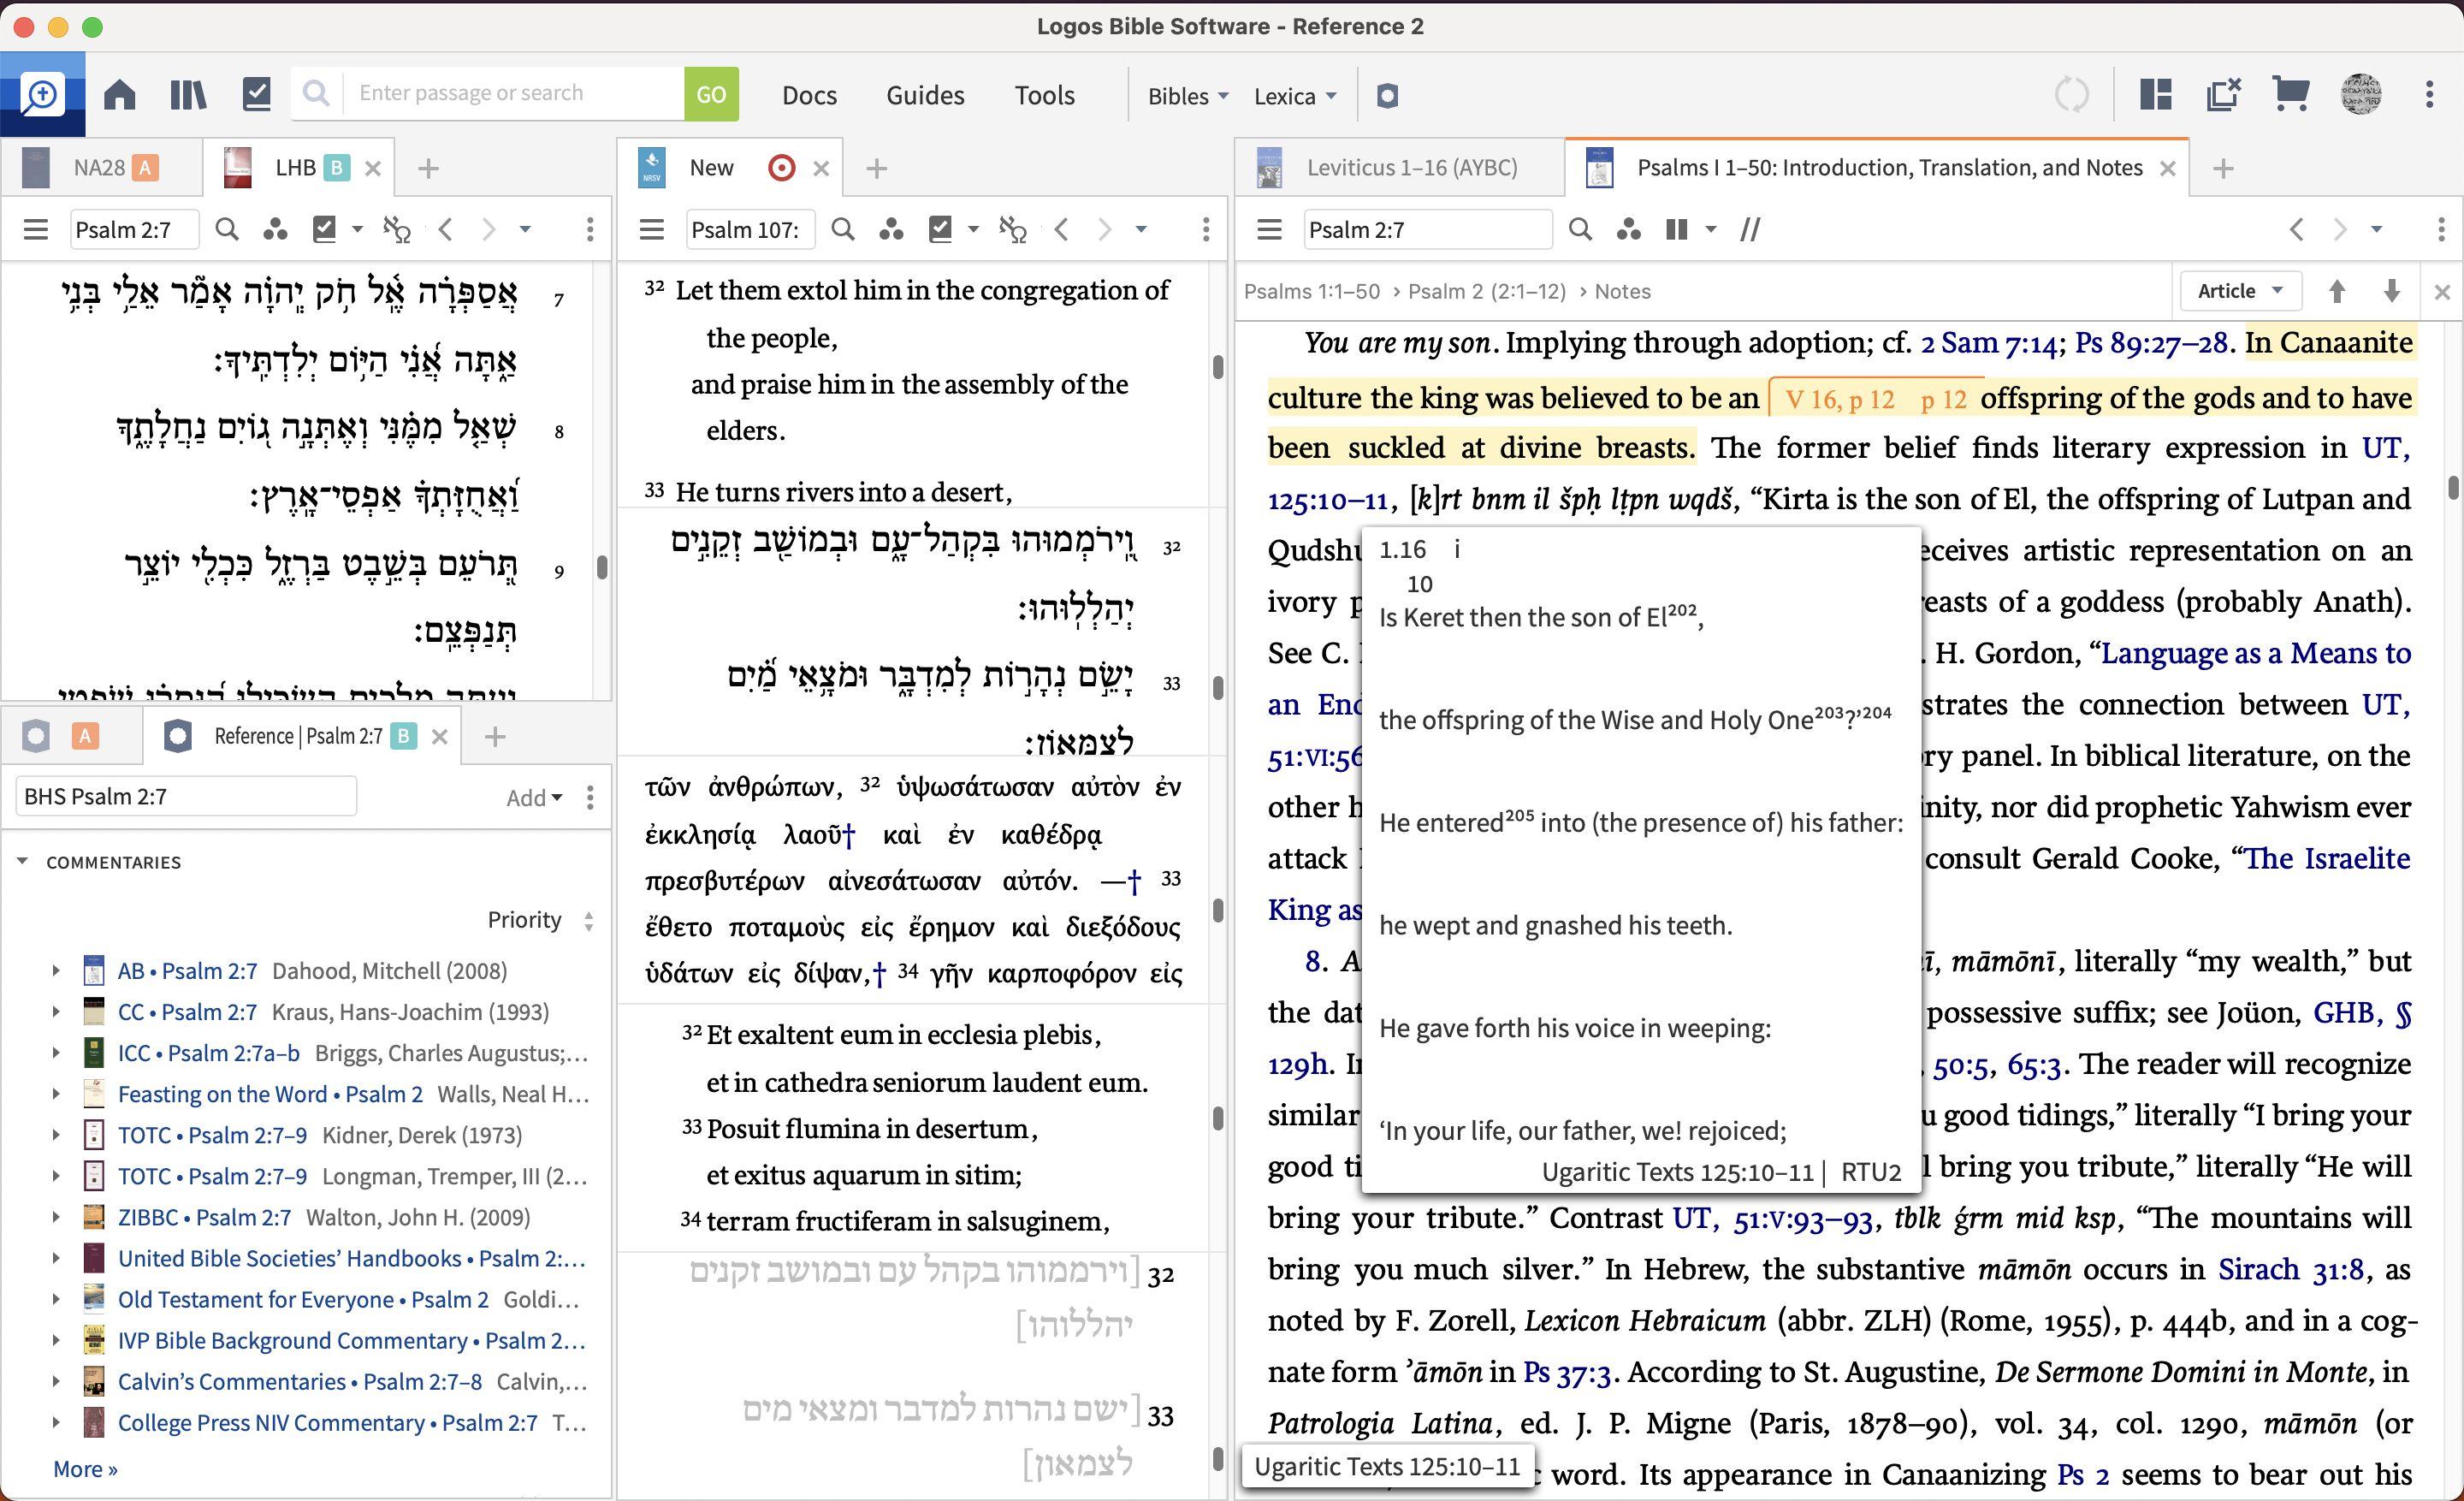Screen dimensions: 2464x1501
Task: Toggle column view icon in Psalms panel
Action: (x=1677, y=230)
